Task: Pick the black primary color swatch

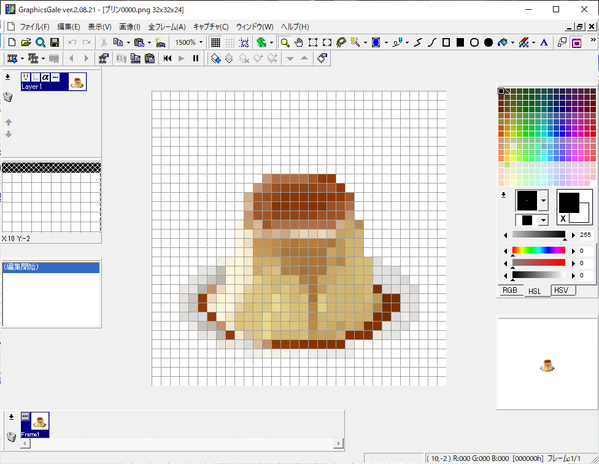Action: pyautogui.click(x=569, y=203)
